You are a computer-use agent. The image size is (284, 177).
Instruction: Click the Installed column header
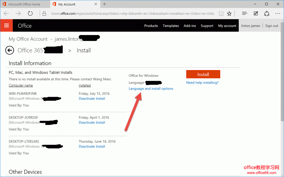pyautogui.click(x=85, y=85)
